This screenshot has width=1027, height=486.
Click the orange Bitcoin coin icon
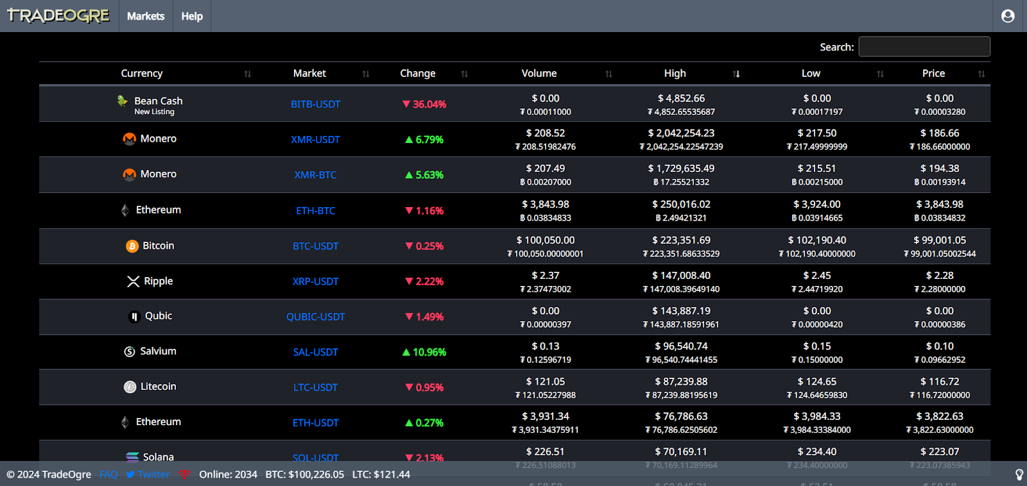click(132, 246)
